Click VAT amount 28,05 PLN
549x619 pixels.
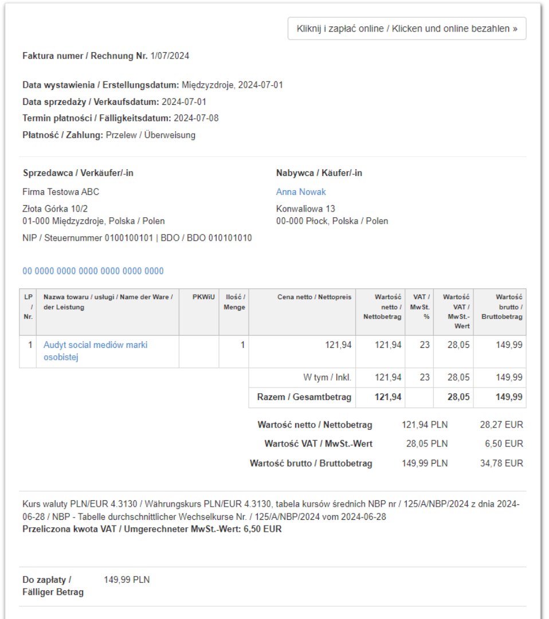427,444
